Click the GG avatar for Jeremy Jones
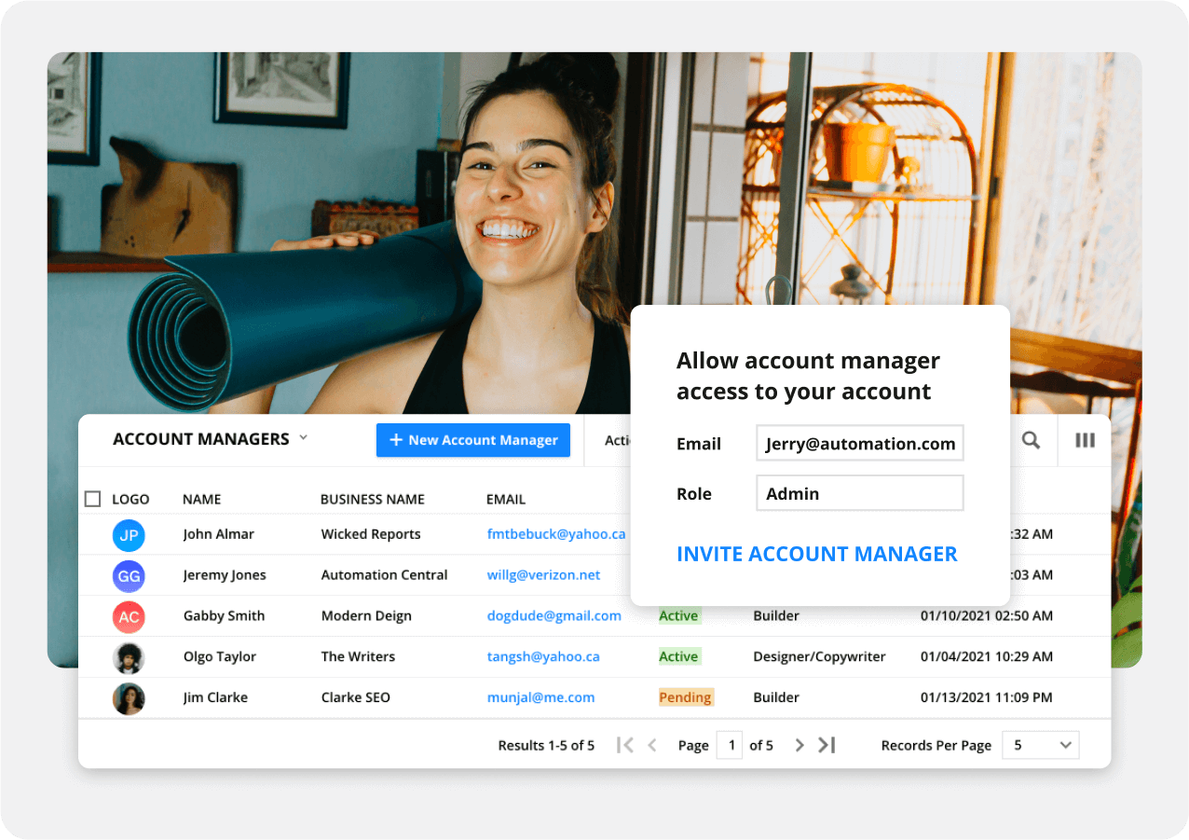 point(129,576)
